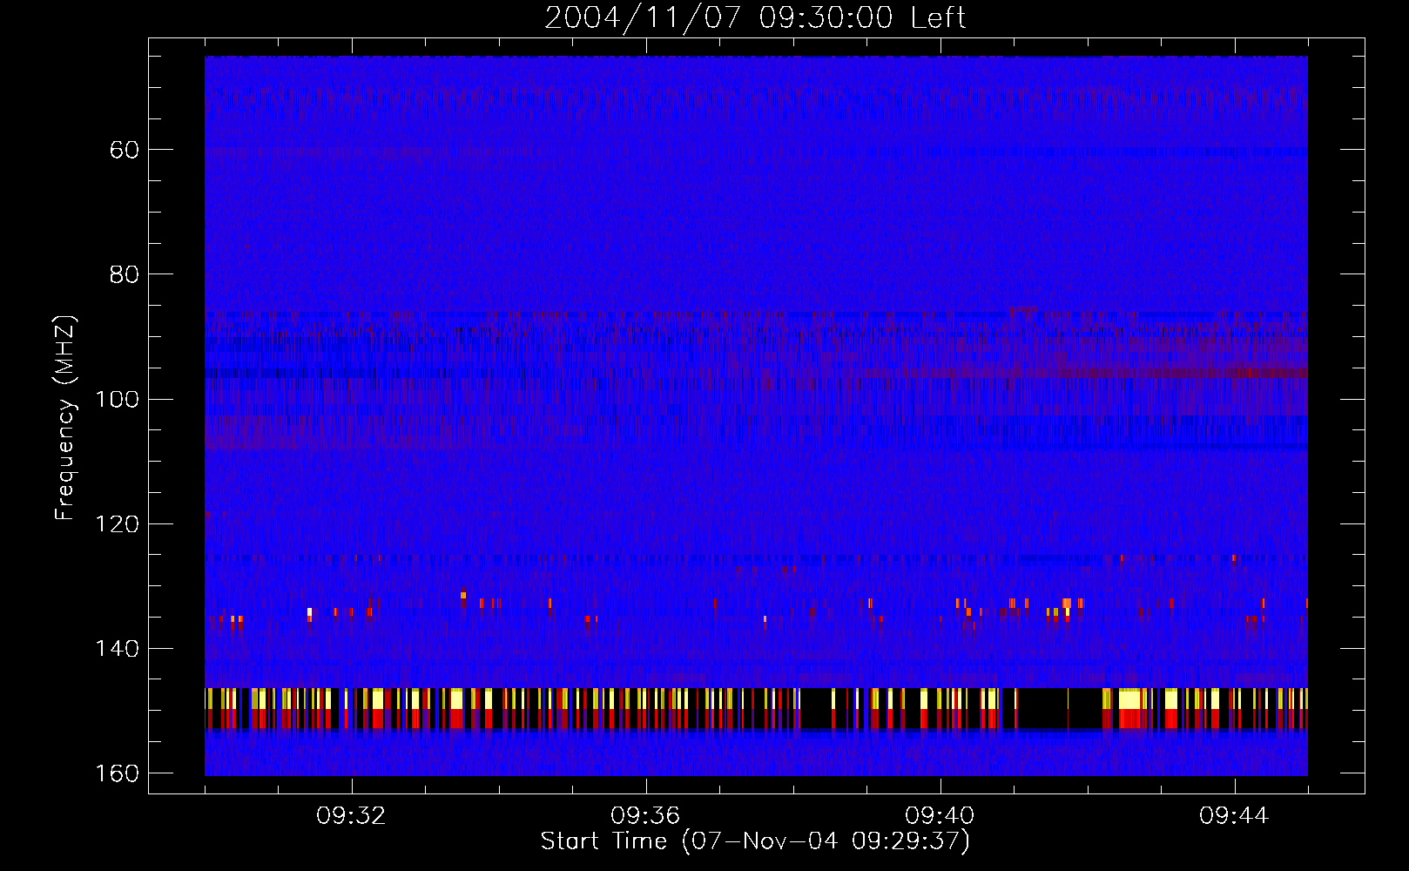Image resolution: width=1409 pixels, height=871 pixels.
Task: Click the "Frequency (MHZ)" axis label
Action: 65,418
